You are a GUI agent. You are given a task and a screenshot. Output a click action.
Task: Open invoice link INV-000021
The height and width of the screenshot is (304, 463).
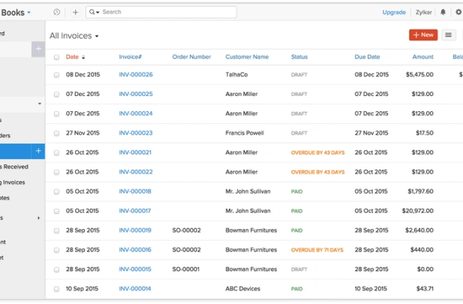[x=135, y=152]
